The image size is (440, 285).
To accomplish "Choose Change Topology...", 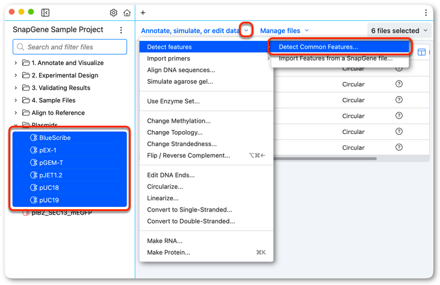I will point(206,132).
